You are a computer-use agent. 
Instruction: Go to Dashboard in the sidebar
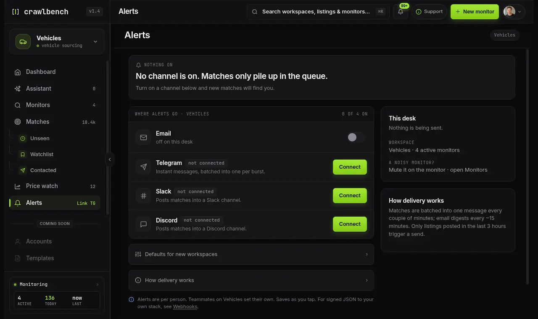[x=55, y=72]
